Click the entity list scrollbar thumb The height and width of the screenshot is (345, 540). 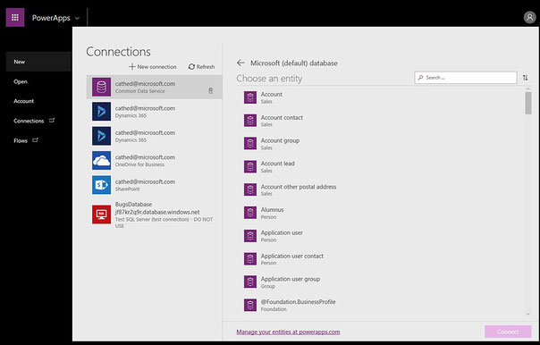(528, 103)
